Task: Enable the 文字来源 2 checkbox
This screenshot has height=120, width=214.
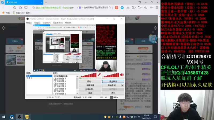Action: click(x=55, y=94)
